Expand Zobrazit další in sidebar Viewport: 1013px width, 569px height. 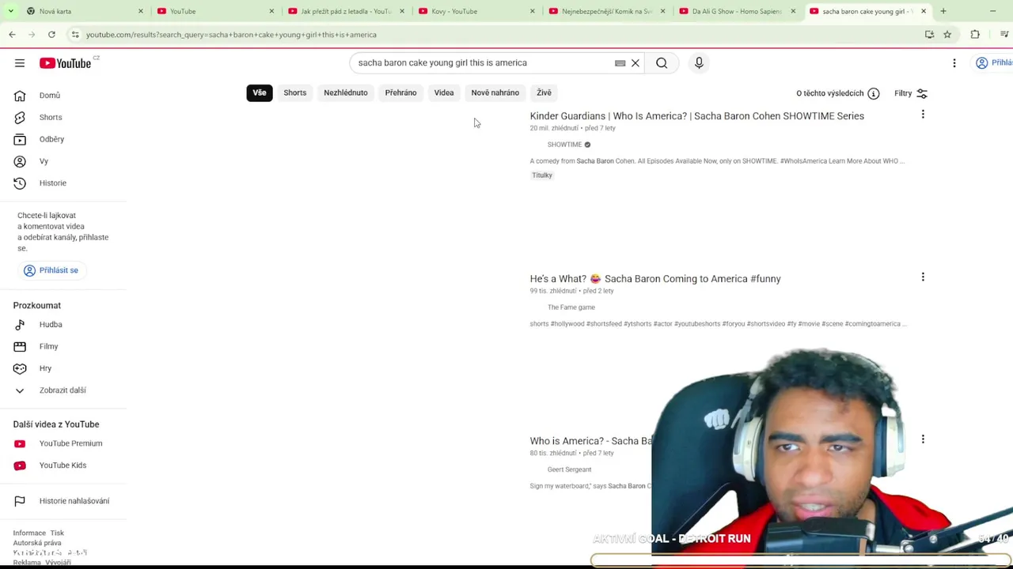click(63, 390)
